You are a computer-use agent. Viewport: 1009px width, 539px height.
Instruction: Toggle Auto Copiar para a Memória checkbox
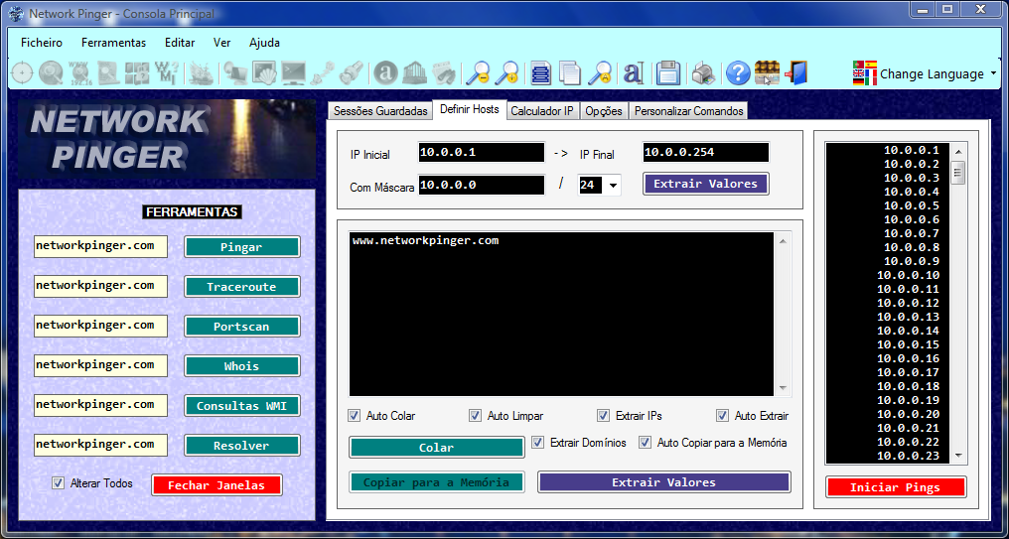pyautogui.click(x=645, y=443)
